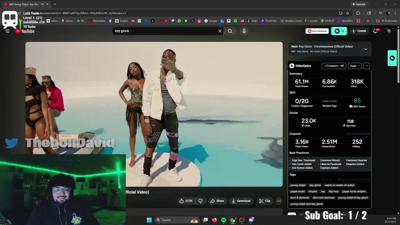This screenshot has width=400, height=225.
Task: Open Spotify from the taskbar
Action: pos(223,220)
